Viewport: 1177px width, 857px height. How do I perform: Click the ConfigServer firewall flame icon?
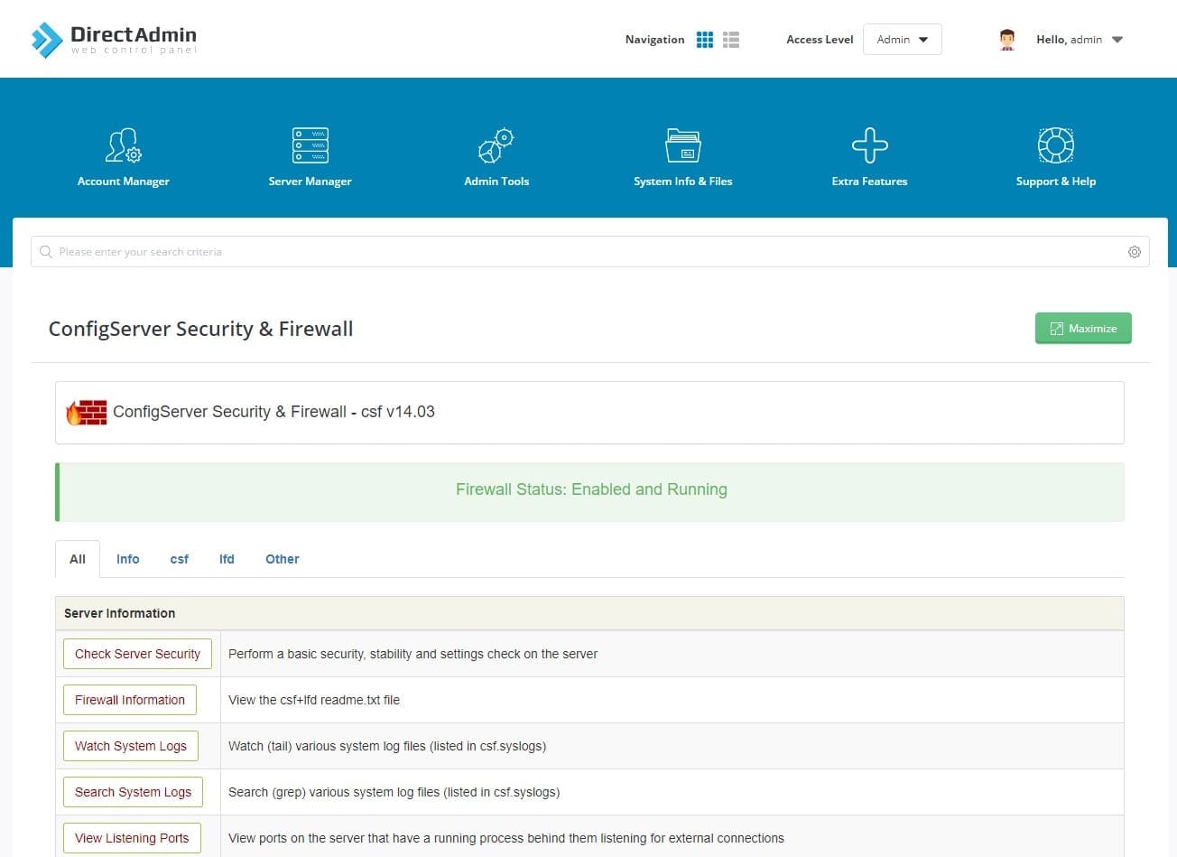tap(86, 412)
